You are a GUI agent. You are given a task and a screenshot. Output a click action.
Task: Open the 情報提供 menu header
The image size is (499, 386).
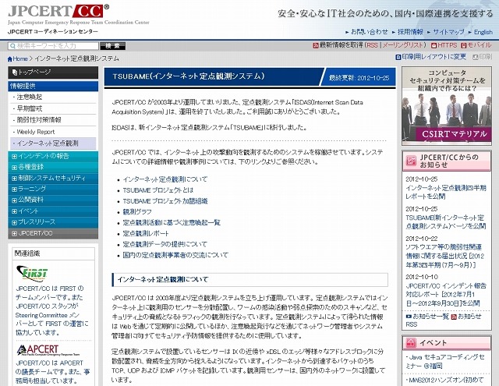click(53, 86)
